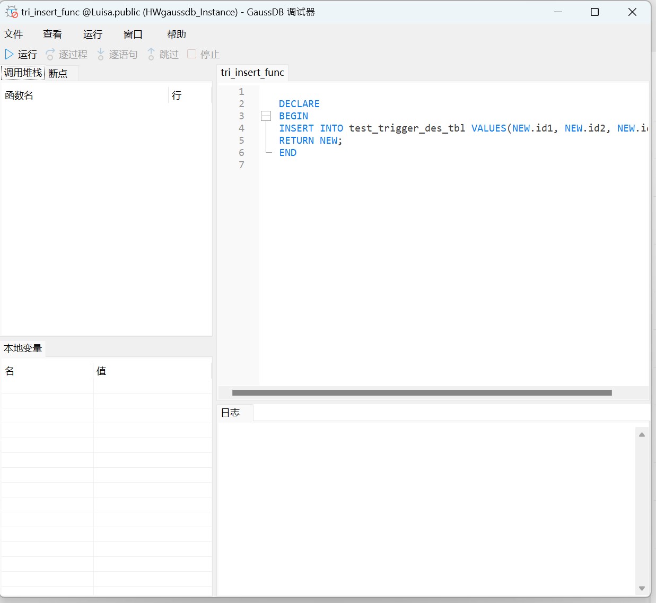
Task: Close the GaussDB debugger window
Action: click(x=632, y=12)
